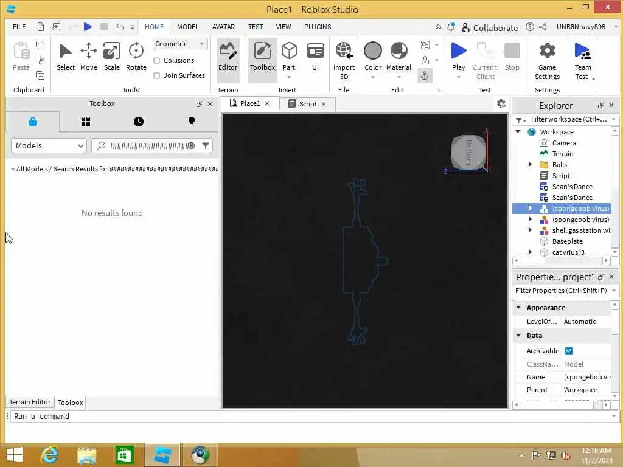Click the Copy icon in Clipboard
This screenshot has width=623, height=467.
coord(40,45)
